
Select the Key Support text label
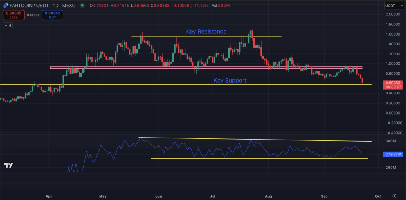pos(230,81)
